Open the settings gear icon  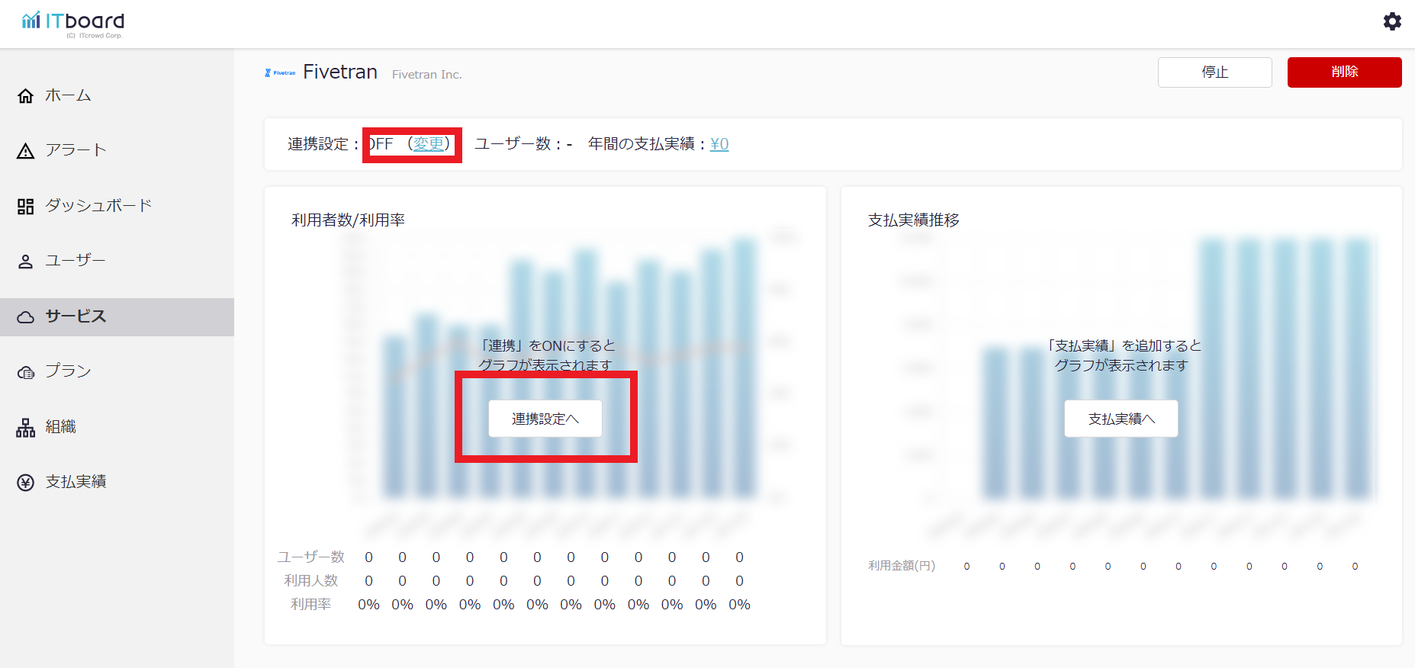tap(1392, 21)
